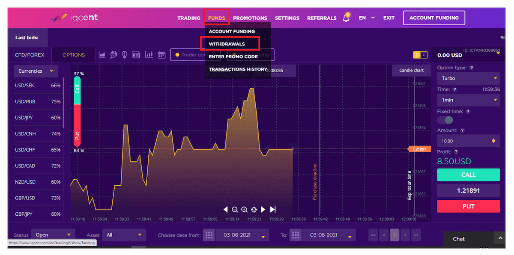514x255 pixels.
Task: Select ENTER PROMO CODE menu entry
Action: [233, 56]
